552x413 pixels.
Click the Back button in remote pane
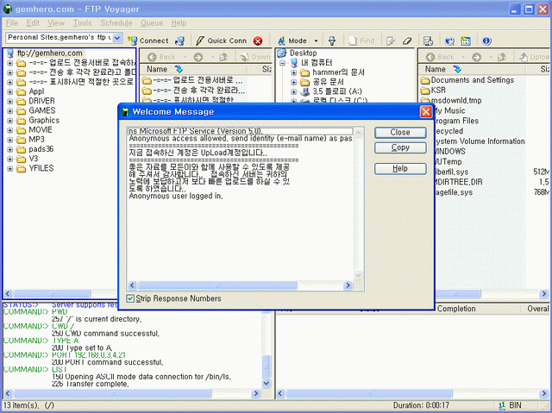point(162,57)
